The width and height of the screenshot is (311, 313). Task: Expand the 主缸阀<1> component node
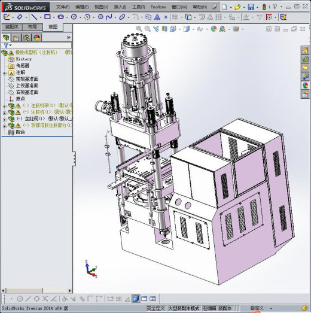[5, 119]
